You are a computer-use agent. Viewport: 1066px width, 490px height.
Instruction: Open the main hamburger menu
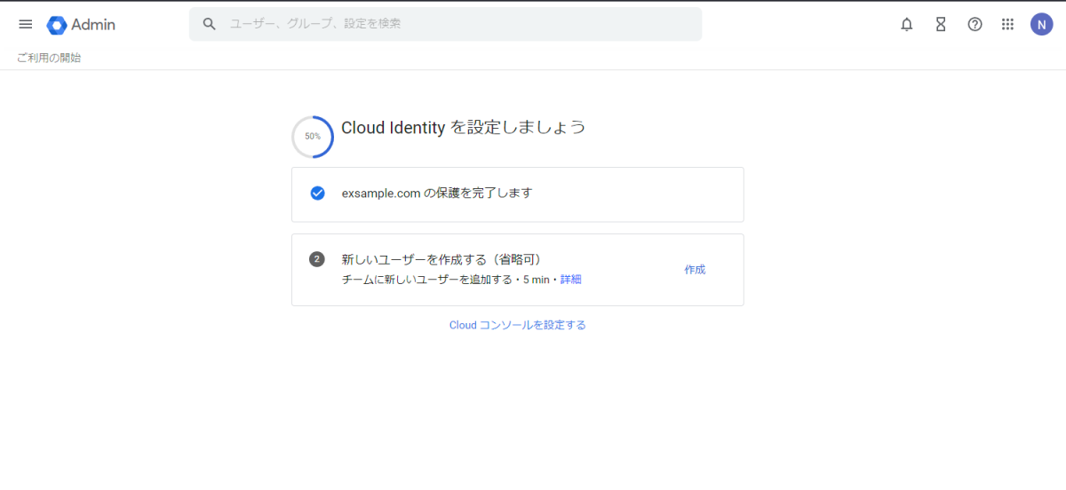tap(26, 25)
